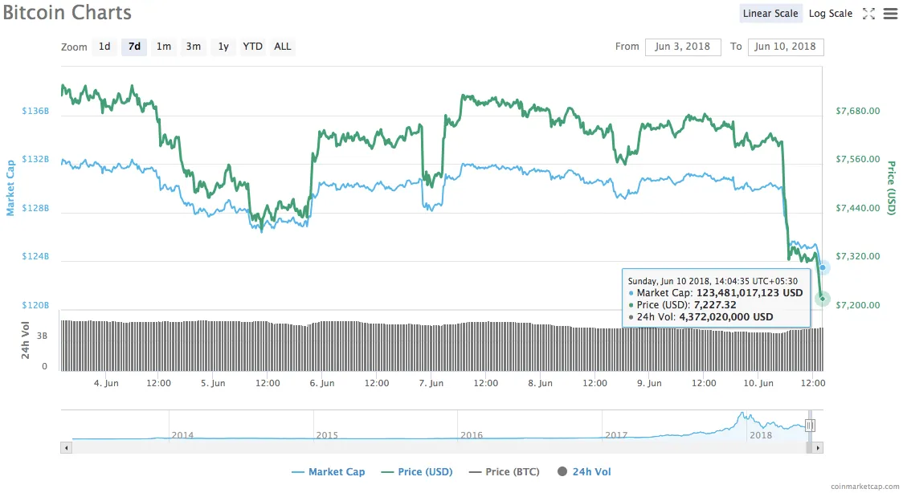This screenshot has width=907, height=493.
Task: Set zoom to 1y
Action: tap(223, 47)
